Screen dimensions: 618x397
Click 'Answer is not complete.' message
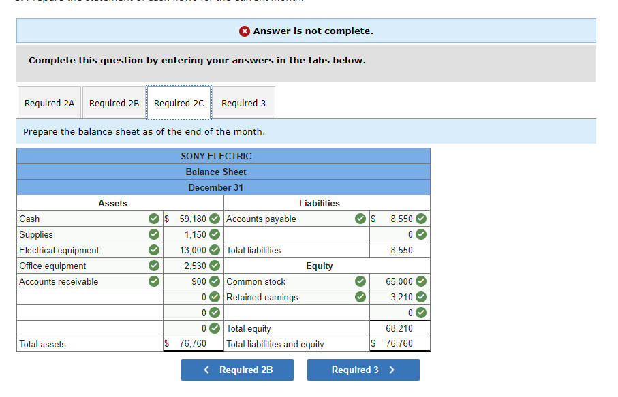pyautogui.click(x=313, y=31)
